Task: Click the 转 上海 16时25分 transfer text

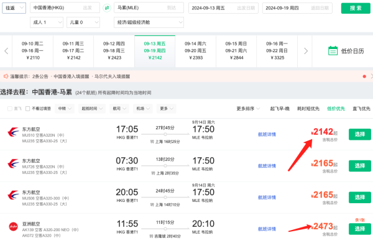Action: 165,142
